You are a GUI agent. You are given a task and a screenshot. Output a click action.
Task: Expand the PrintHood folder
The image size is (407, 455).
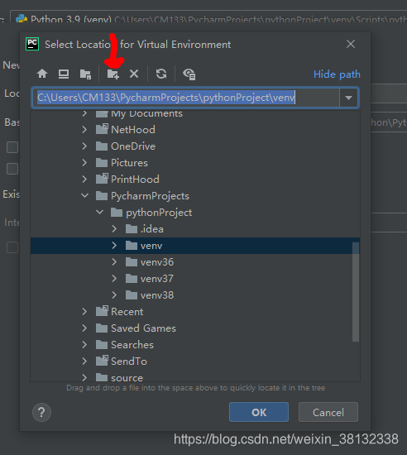pos(84,180)
